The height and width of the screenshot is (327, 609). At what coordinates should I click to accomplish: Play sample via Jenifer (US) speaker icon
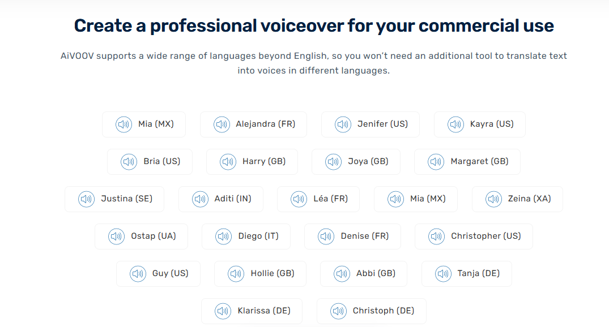pos(343,124)
